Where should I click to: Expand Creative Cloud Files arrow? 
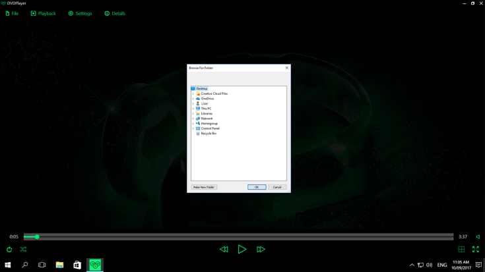coord(193,94)
